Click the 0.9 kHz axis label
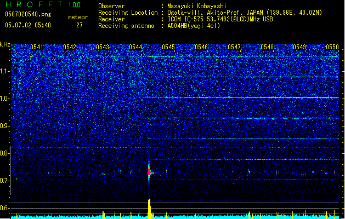 click(5, 126)
